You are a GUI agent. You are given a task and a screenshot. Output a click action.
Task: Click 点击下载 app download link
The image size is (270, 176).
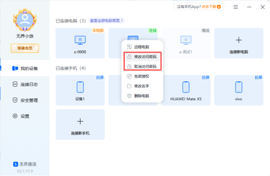tap(211, 7)
